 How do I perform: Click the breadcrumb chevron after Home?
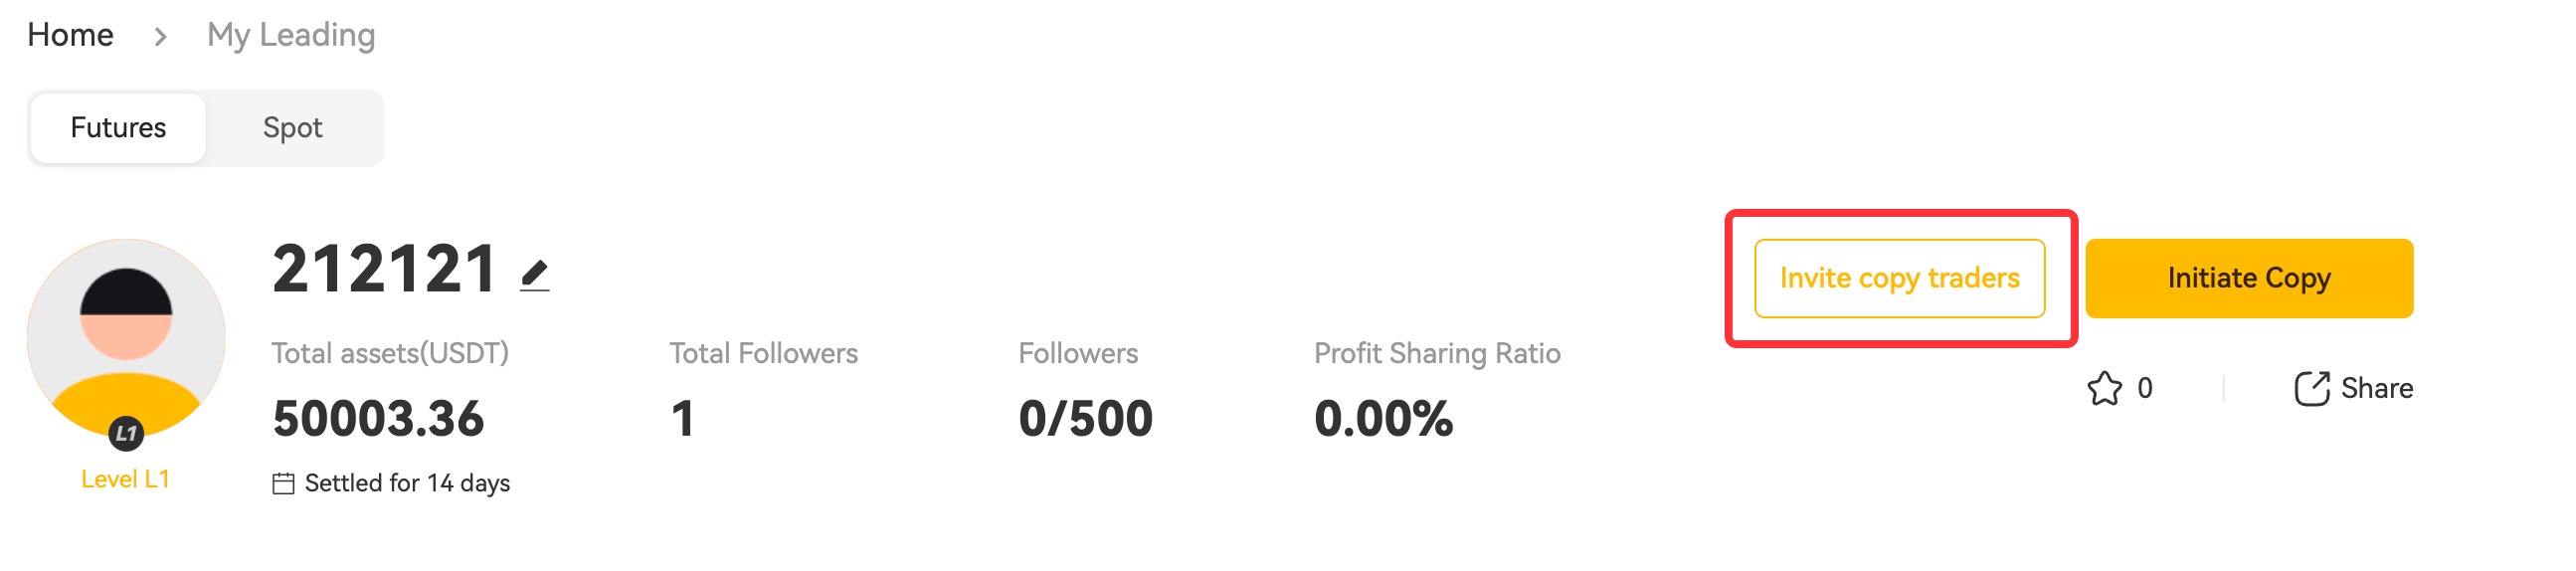pyautogui.click(x=160, y=37)
